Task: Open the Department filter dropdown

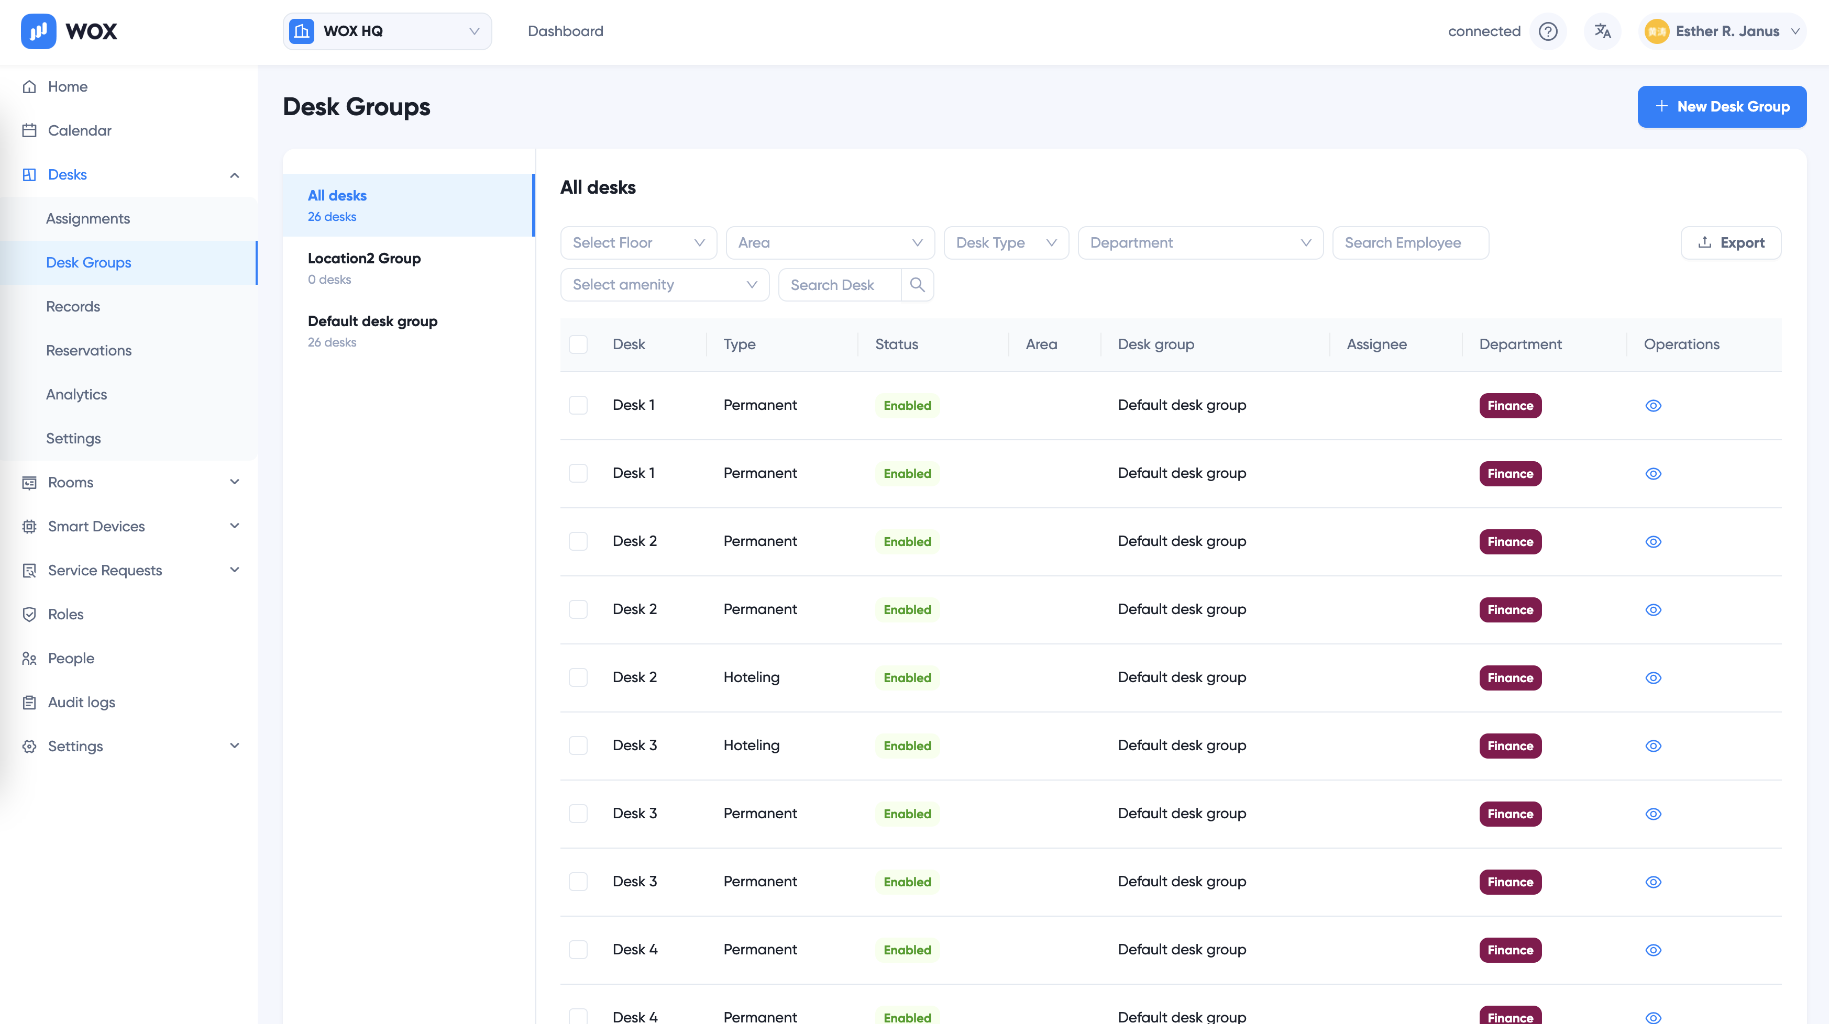Action: point(1200,243)
